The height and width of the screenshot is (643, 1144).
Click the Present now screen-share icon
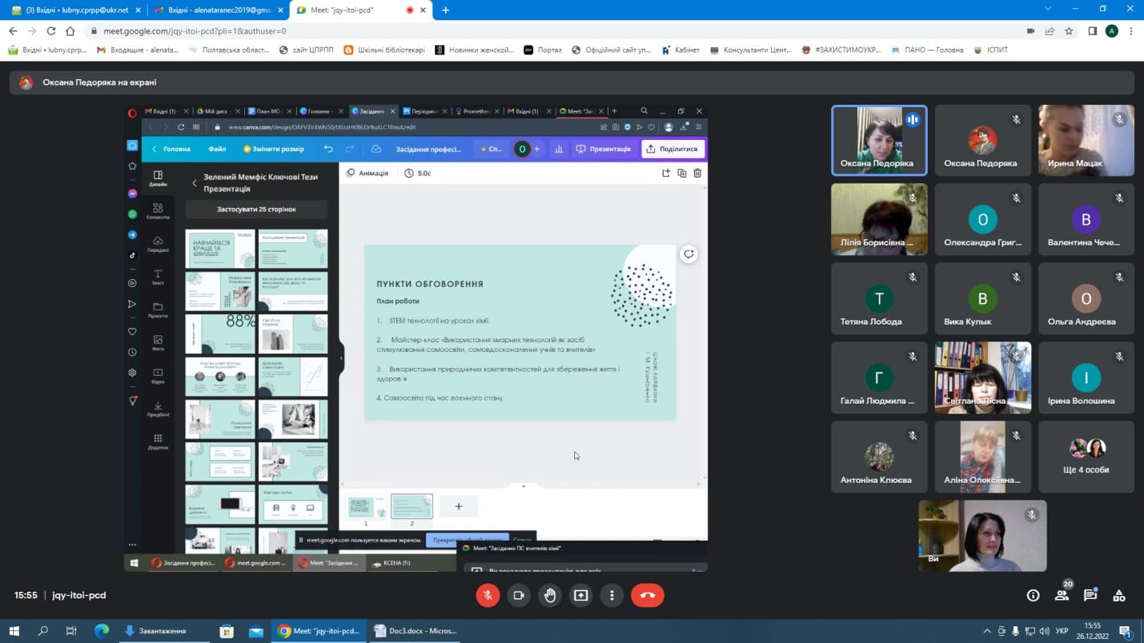[580, 595]
